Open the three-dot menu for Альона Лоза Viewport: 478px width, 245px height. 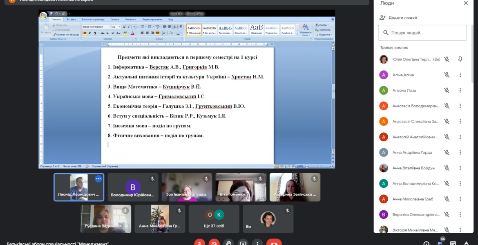tap(460, 90)
